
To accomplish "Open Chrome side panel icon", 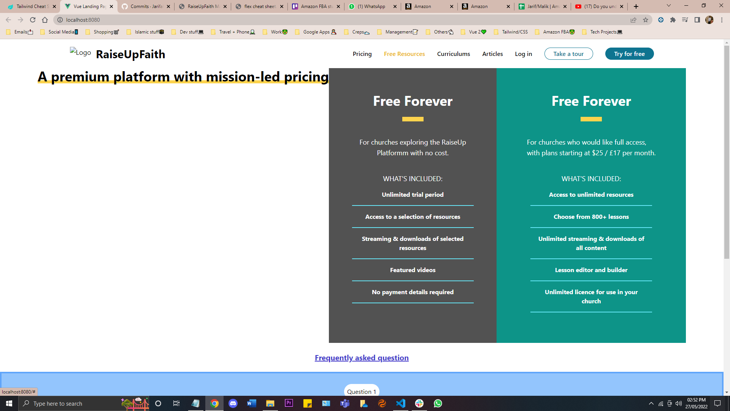I will pyautogui.click(x=697, y=20).
